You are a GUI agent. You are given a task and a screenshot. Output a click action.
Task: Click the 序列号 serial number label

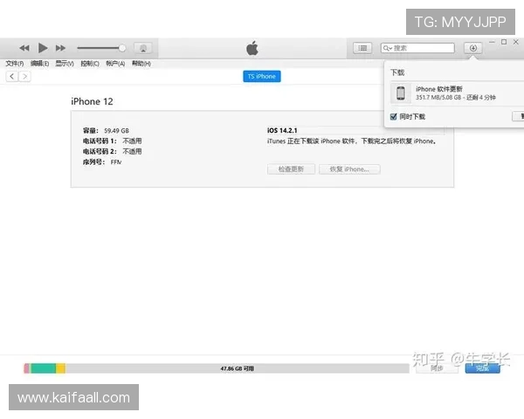(93, 162)
